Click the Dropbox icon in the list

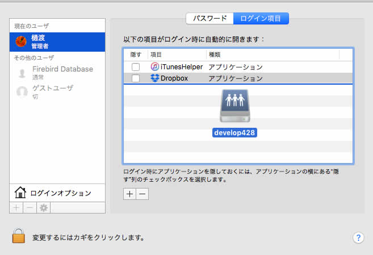pos(155,78)
